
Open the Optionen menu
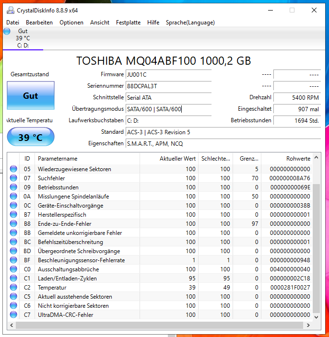point(71,23)
